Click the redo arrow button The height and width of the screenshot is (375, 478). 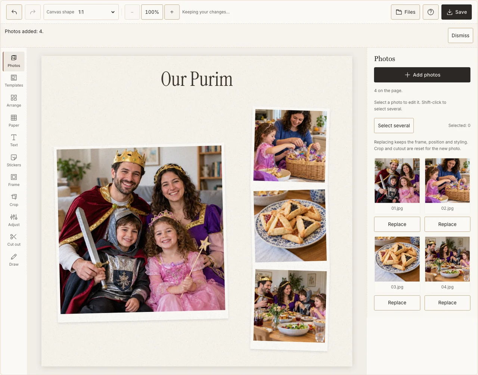pos(33,12)
